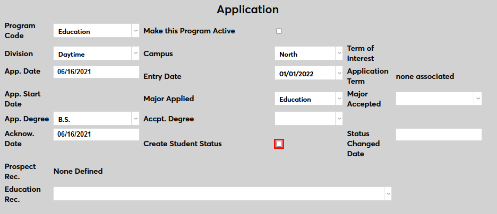Enable the Make this Program Active checkbox

pyautogui.click(x=279, y=31)
